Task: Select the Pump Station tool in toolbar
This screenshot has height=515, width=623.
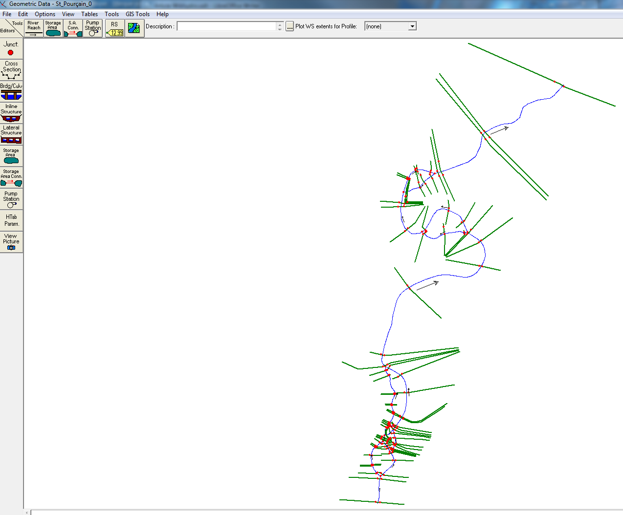Action: click(92, 28)
